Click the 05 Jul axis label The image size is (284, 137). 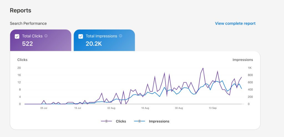coord(44,108)
